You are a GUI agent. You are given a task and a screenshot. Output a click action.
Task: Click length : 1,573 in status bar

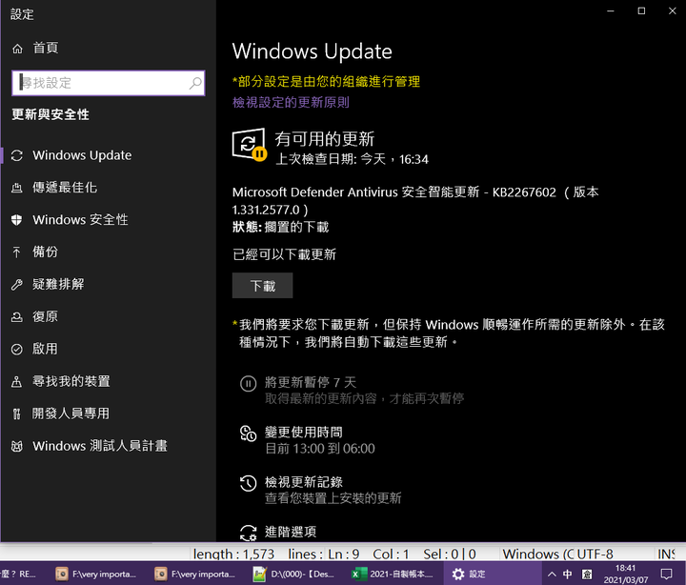pos(233,554)
